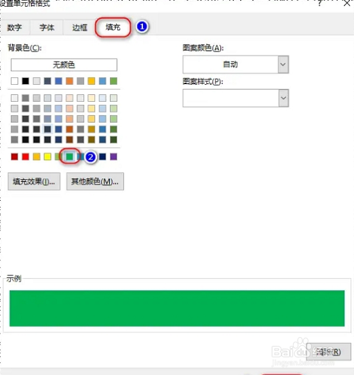Choose purple swatch in standard colors row
Screen dimensions: 354x375
point(114,157)
